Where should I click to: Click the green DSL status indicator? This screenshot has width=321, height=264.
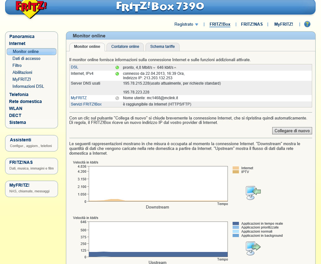pos(117,68)
